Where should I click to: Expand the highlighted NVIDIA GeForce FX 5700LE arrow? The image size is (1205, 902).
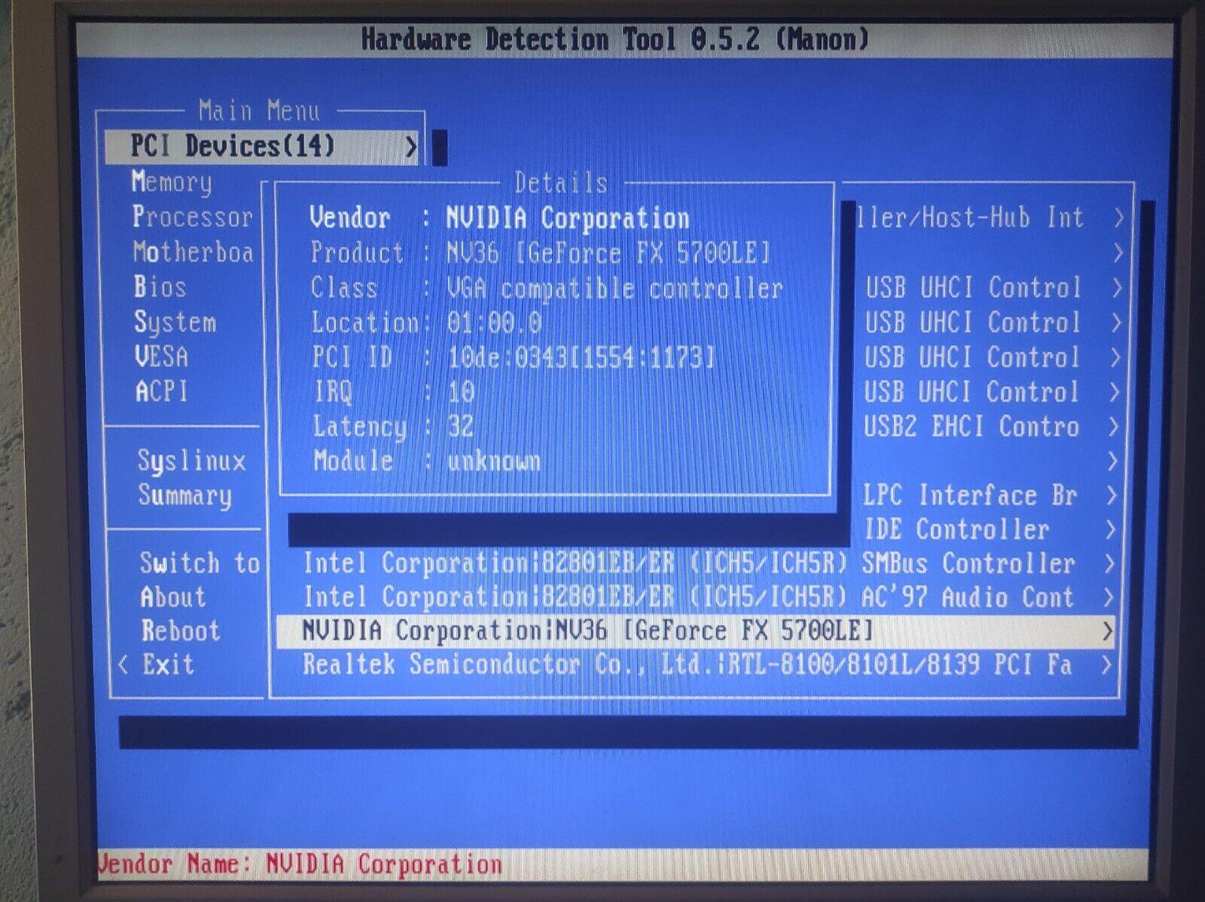(x=1107, y=632)
